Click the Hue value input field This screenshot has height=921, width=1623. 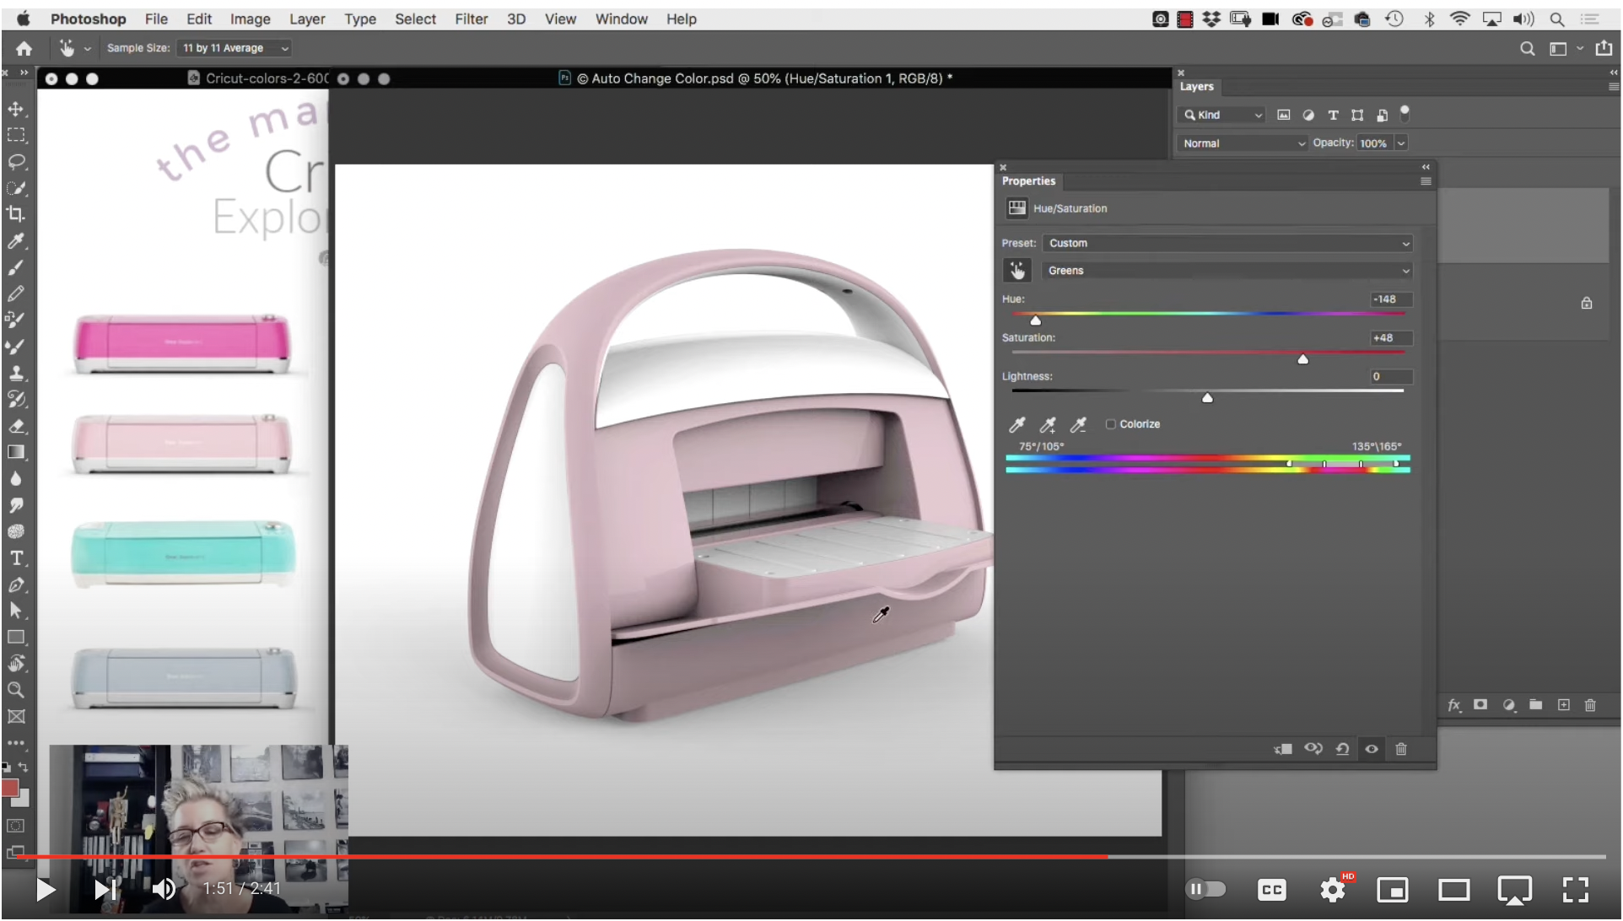[x=1390, y=299]
